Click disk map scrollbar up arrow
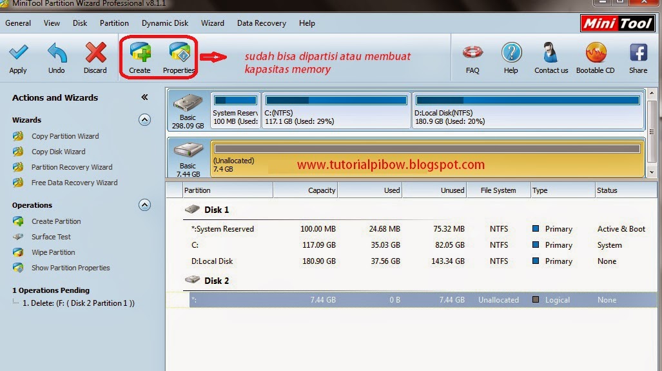Image resolution: width=662 pixels, height=371 pixels. [x=652, y=93]
